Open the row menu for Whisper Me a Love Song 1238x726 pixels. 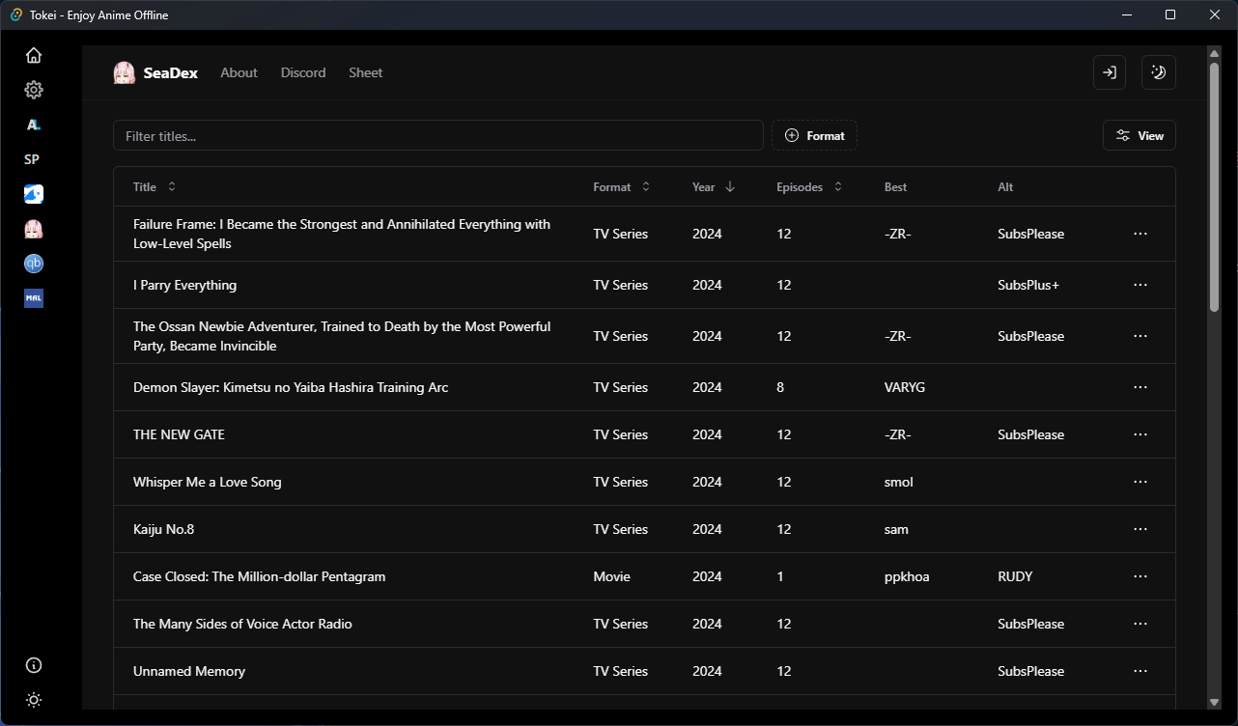pos(1140,482)
